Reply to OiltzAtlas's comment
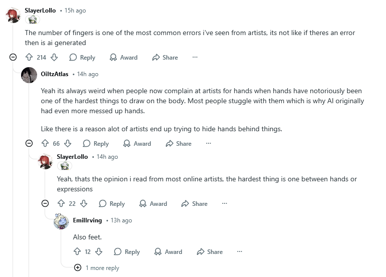 coord(95,144)
